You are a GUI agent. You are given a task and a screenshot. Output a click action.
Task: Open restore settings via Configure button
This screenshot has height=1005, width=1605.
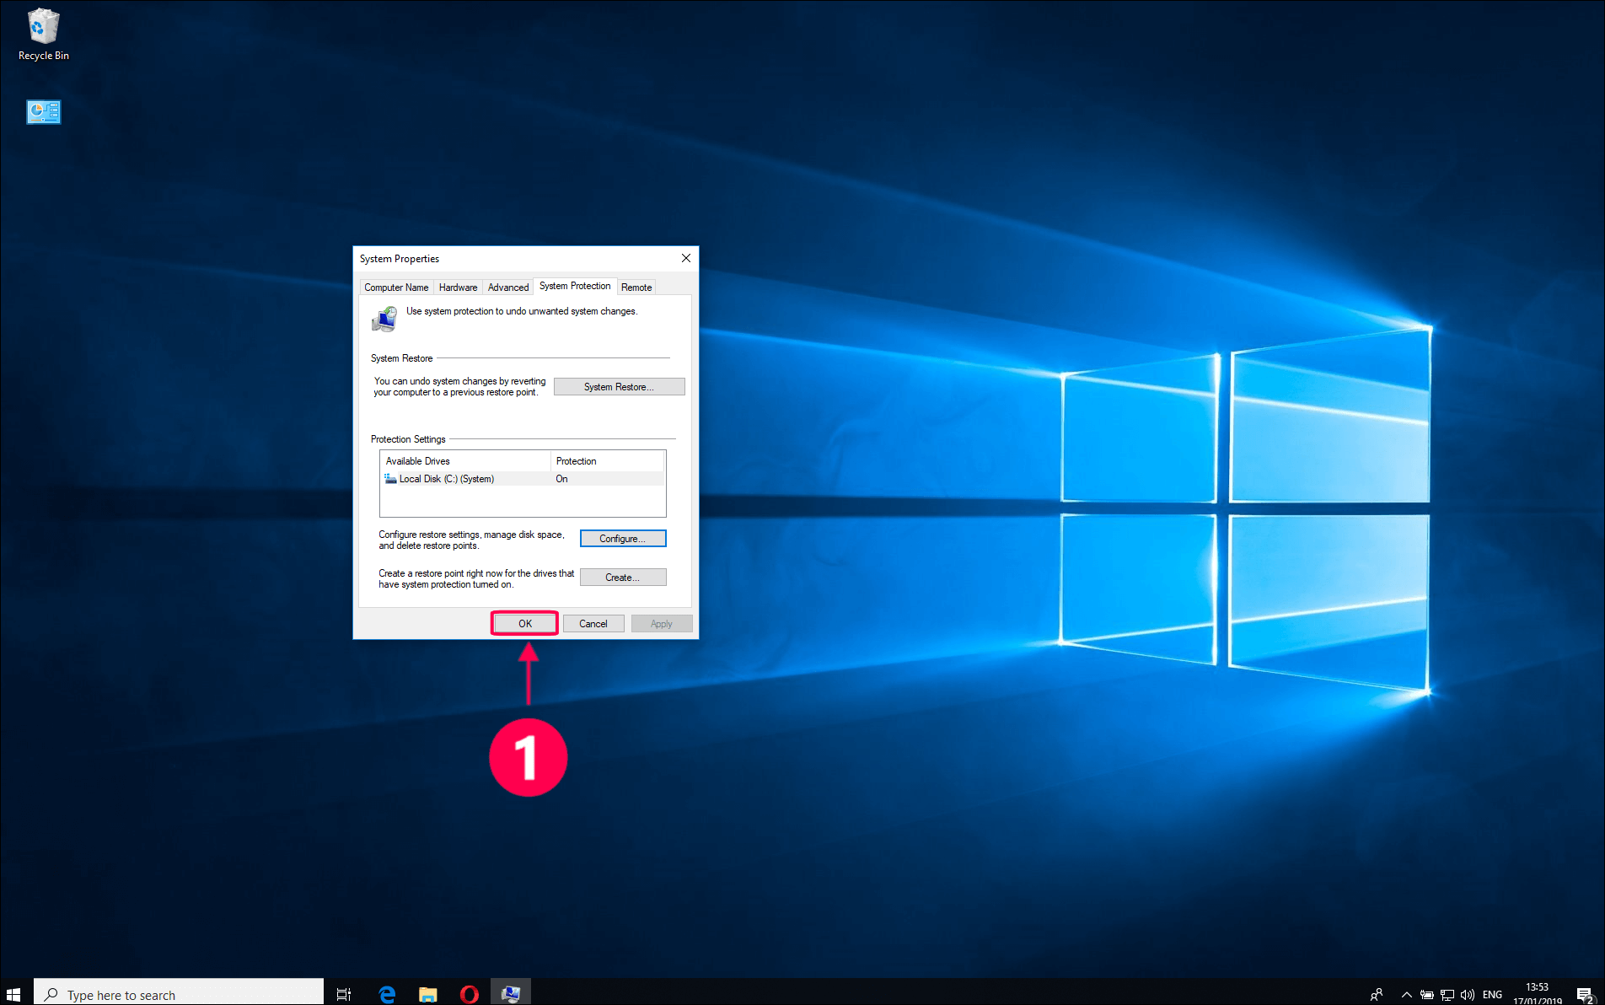coord(622,538)
